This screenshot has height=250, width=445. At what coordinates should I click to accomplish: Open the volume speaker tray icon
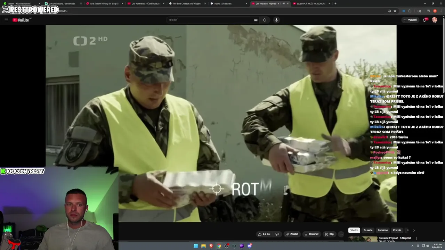(x=428, y=246)
